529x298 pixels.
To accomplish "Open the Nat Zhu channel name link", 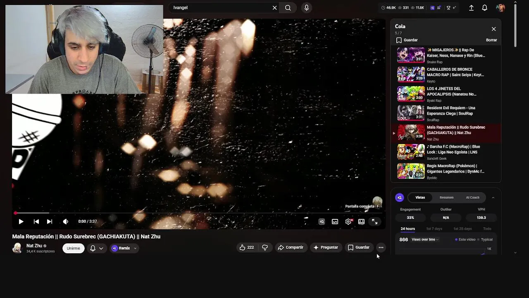I will point(34,246).
